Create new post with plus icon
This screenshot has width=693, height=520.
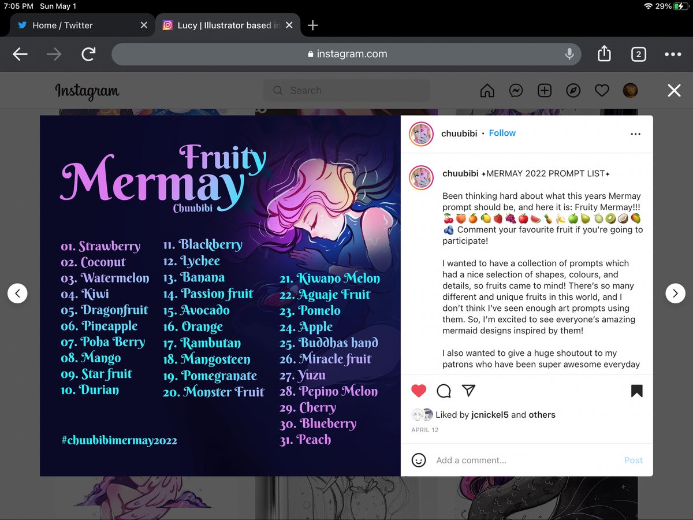click(x=545, y=91)
